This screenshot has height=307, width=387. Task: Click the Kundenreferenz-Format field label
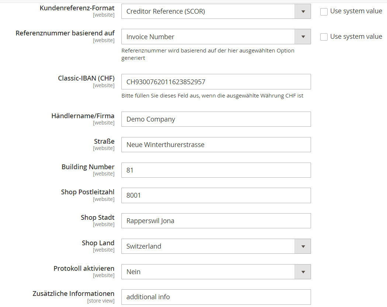point(77,8)
